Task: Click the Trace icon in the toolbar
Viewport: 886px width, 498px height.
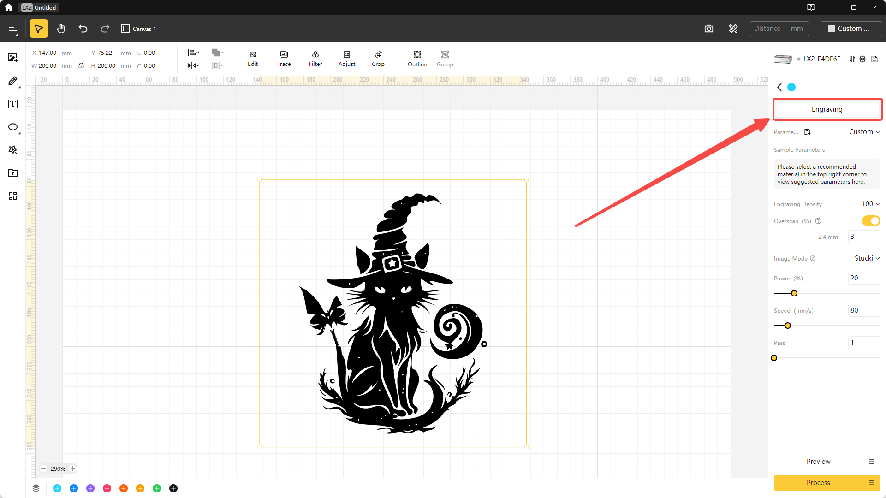Action: 284,58
